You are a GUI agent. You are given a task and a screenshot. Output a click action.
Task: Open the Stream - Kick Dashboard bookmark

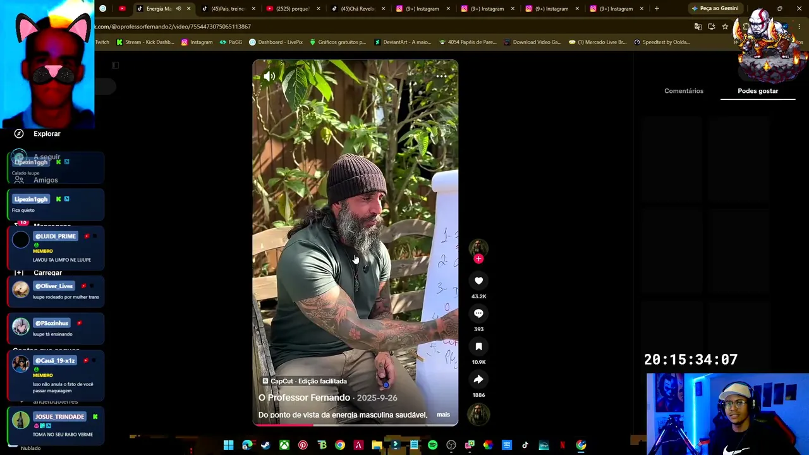click(x=145, y=42)
